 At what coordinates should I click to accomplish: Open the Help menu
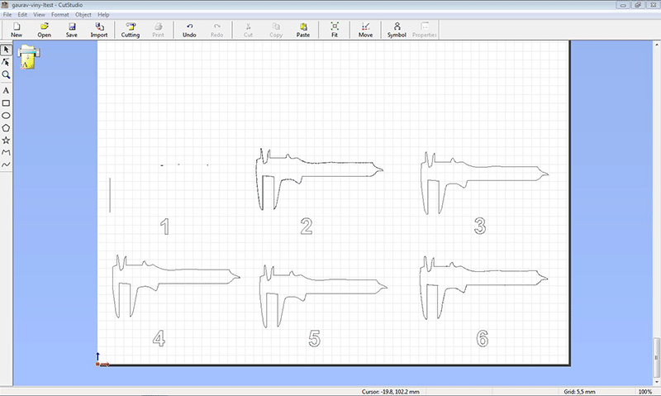coord(104,14)
